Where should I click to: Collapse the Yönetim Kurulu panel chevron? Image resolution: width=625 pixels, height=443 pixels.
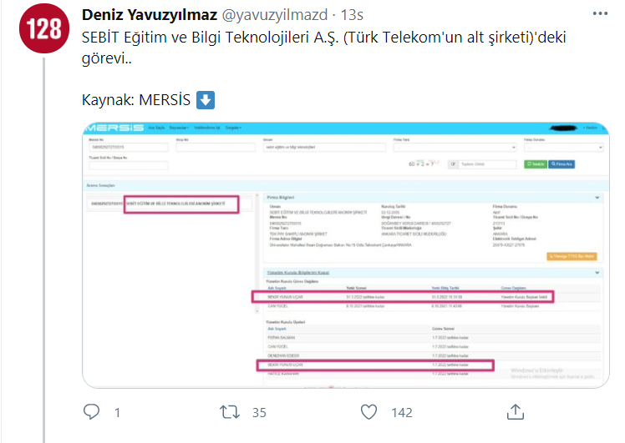597,273
